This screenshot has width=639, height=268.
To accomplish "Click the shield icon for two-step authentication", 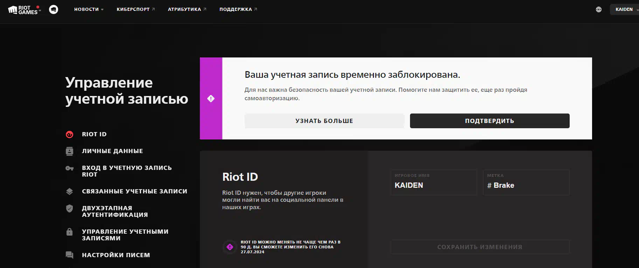I will tap(70, 208).
